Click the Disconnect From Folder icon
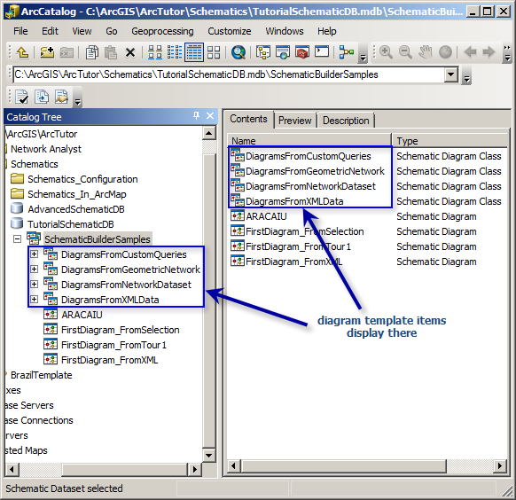This screenshot has width=516, height=500. pos(66,52)
